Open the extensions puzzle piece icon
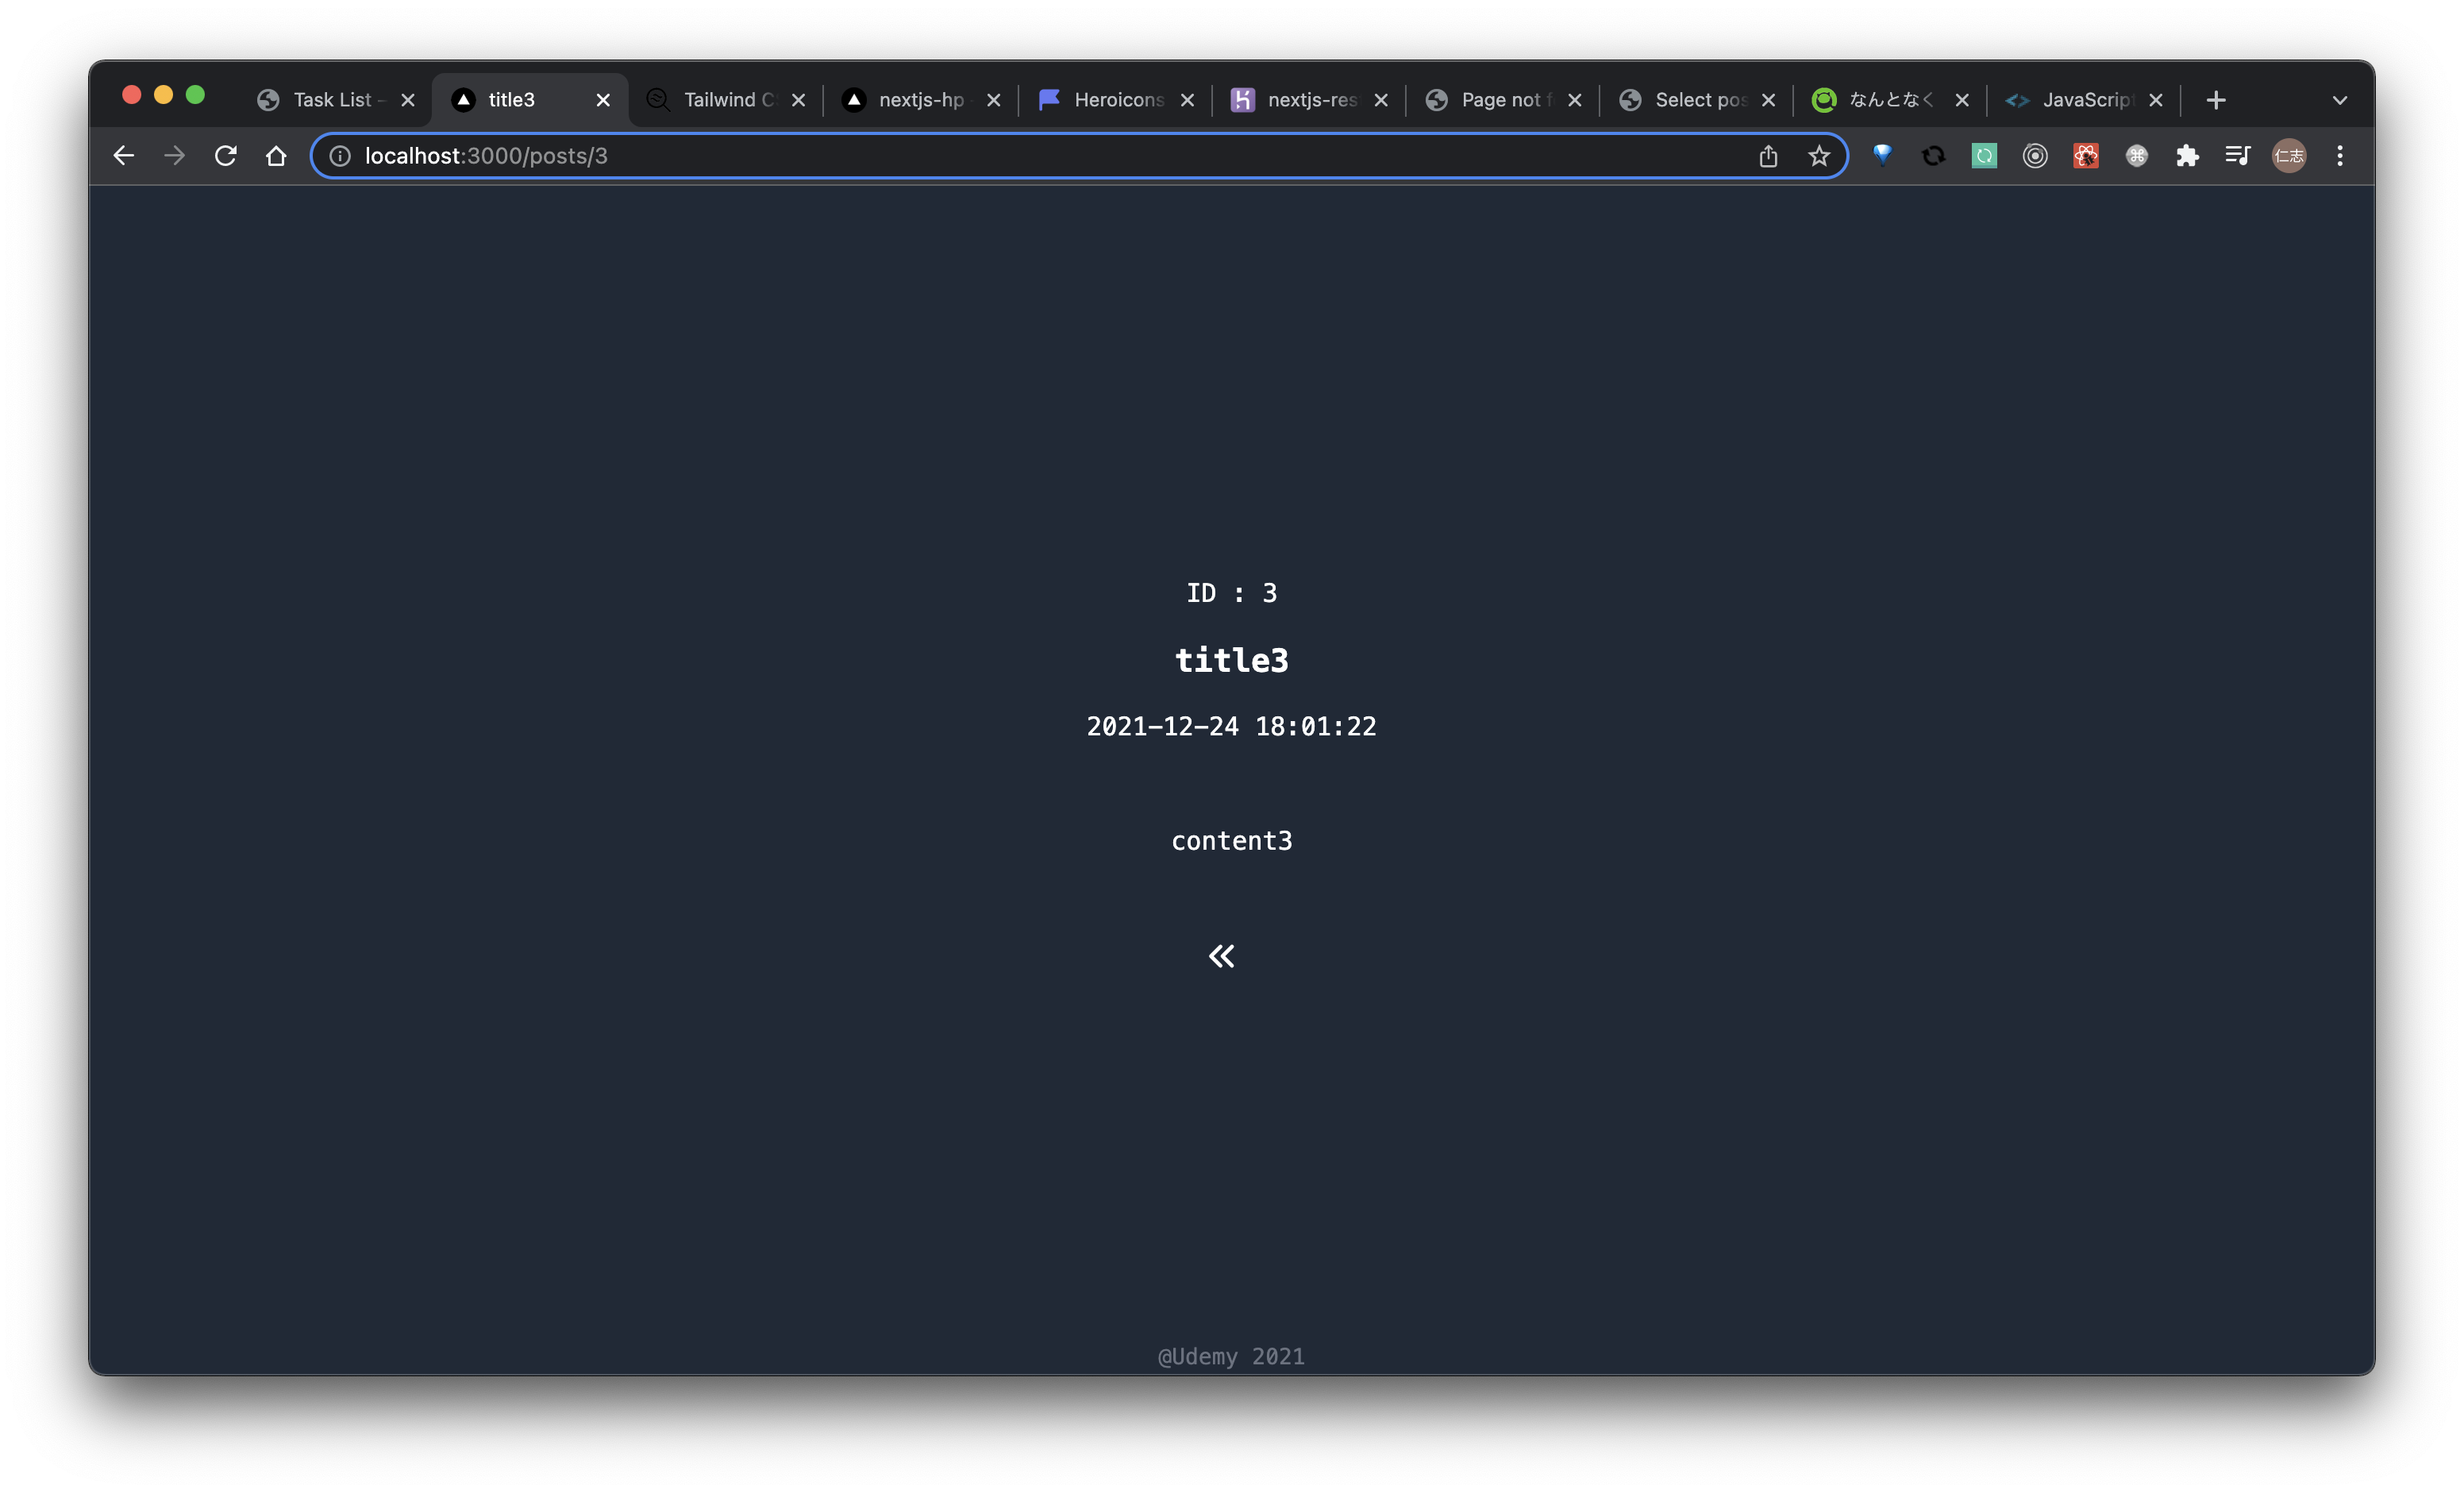 [x=2188, y=156]
